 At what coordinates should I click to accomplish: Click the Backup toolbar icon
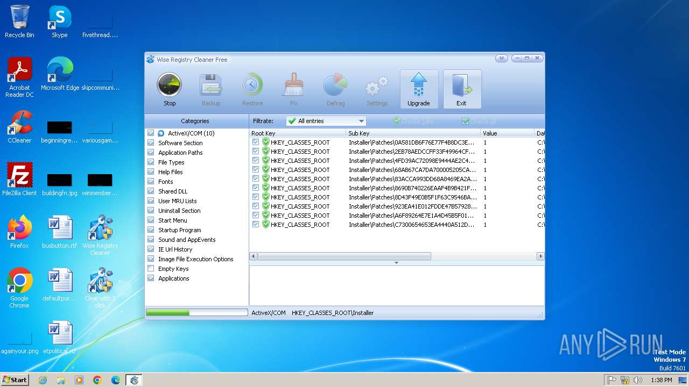(x=211, y=89)
